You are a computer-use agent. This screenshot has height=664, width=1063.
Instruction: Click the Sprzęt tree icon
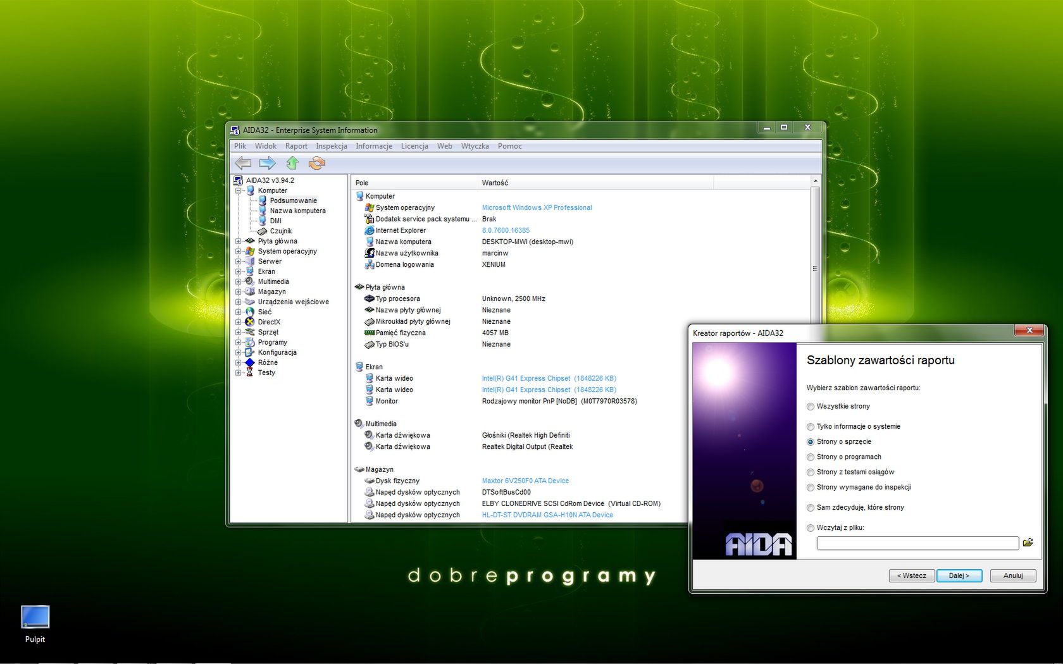click(x=250, y=332)
